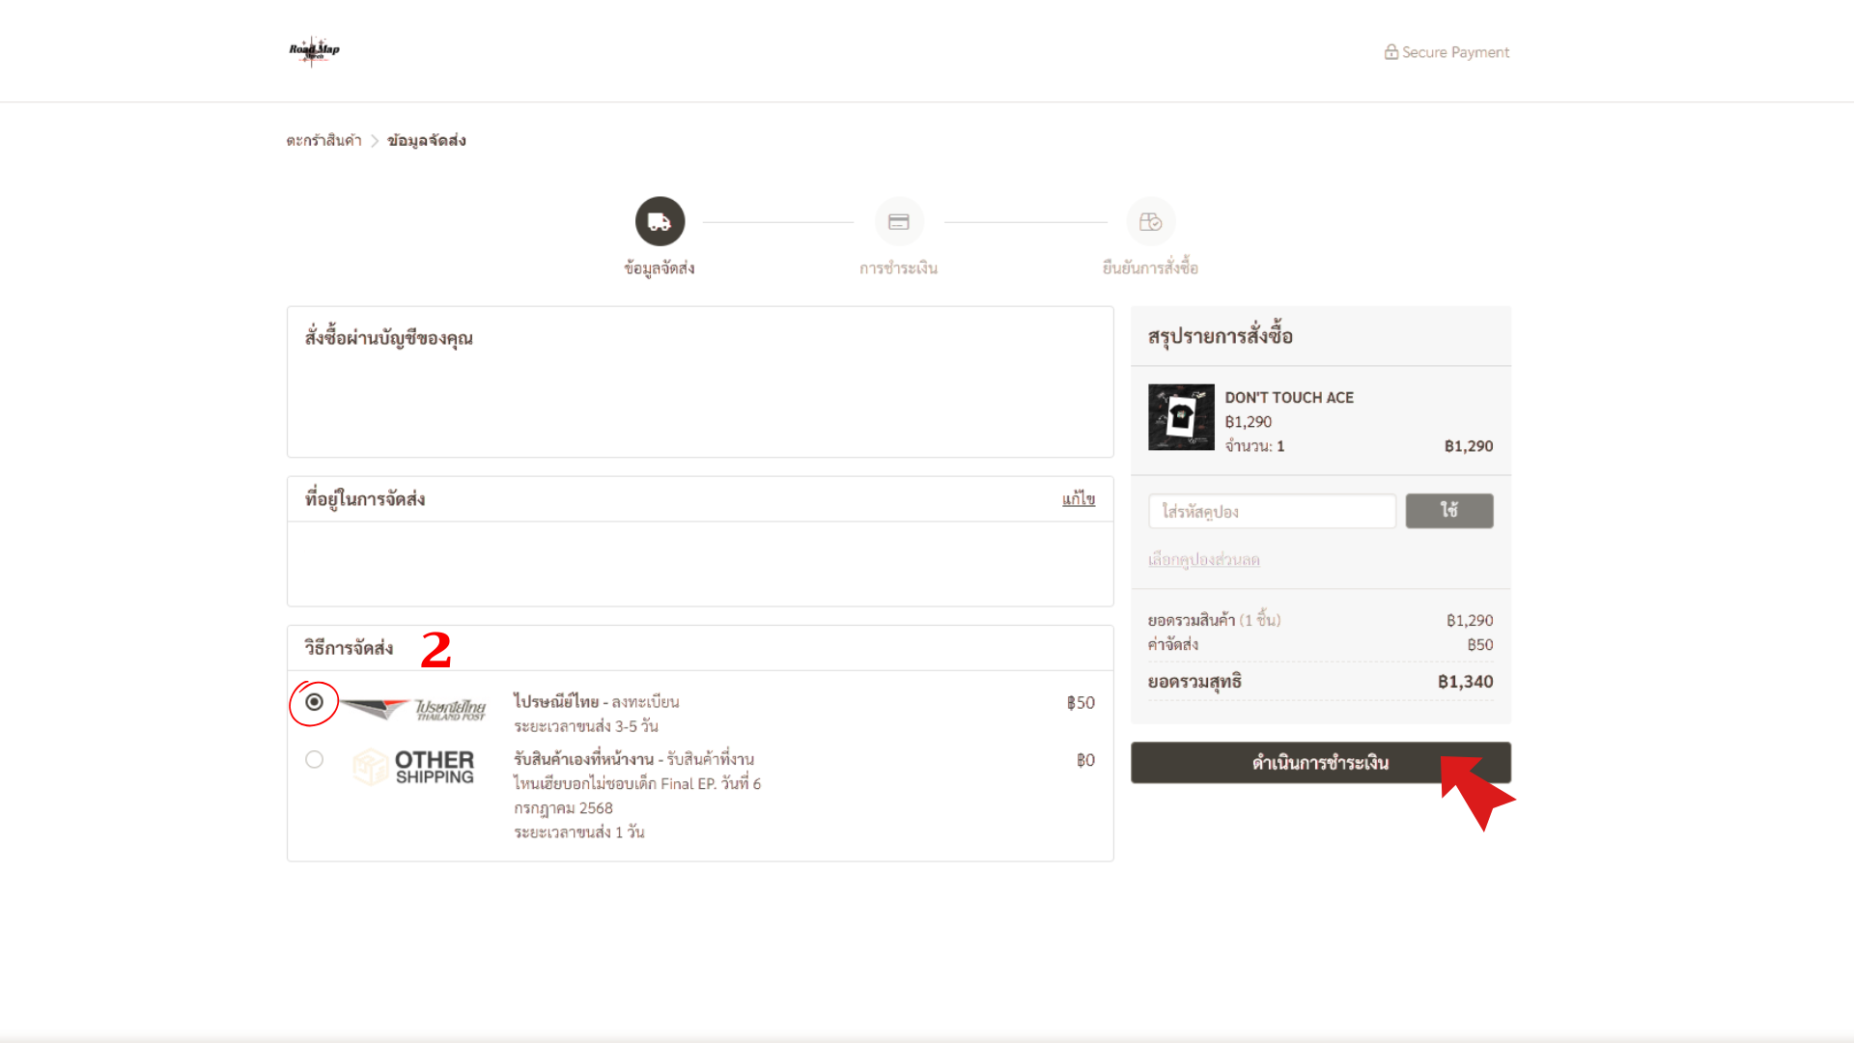
Task: Click the Other Shipping logo
Action: tap(413, 767)
